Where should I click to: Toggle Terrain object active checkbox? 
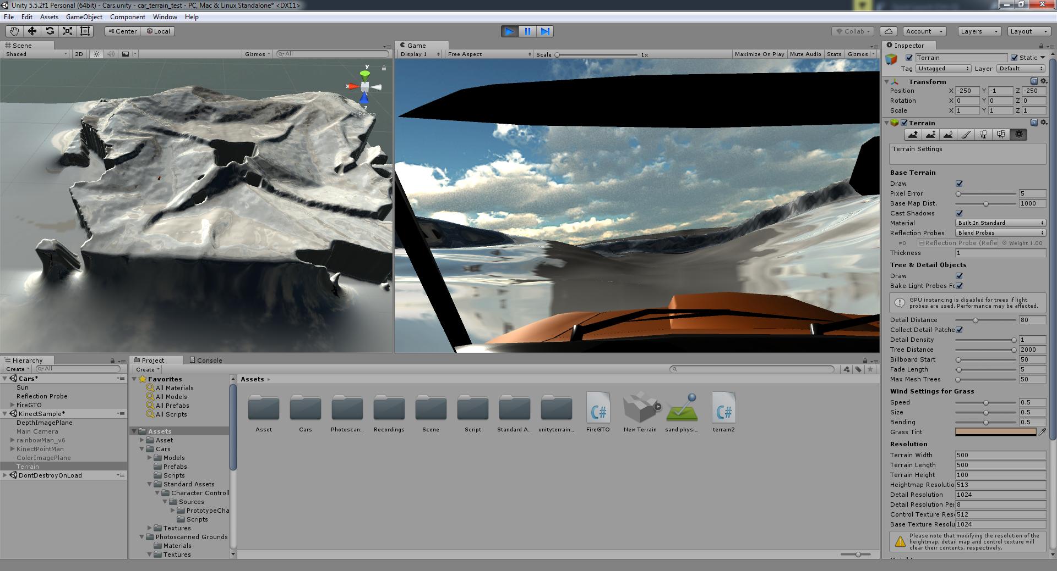(x=909, y=58)
